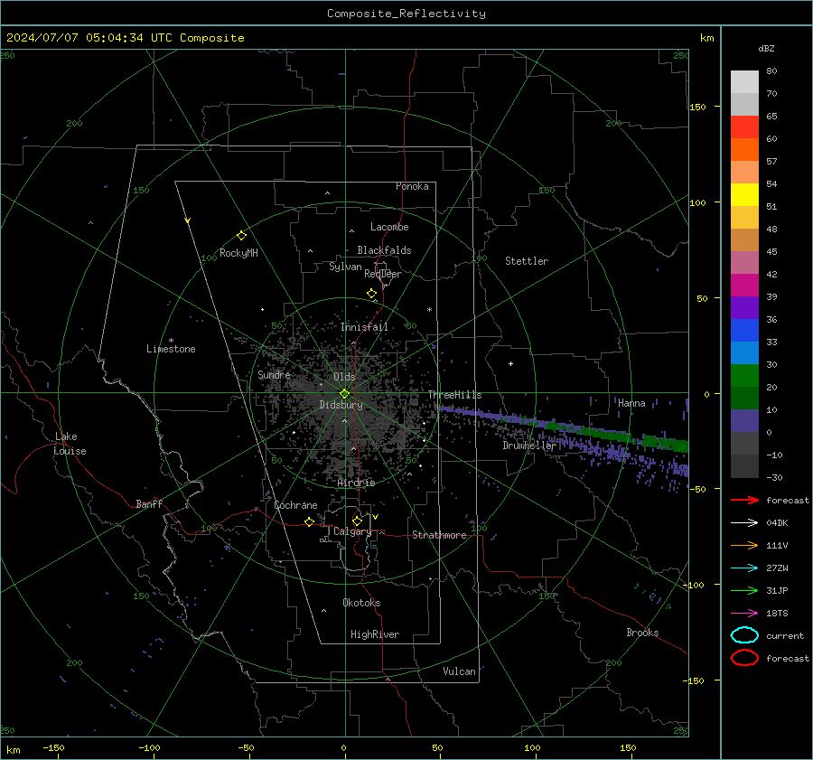The image size is (813, 760).
Task: Click the white asterisk above Limestone
Action: coord(171,341)
